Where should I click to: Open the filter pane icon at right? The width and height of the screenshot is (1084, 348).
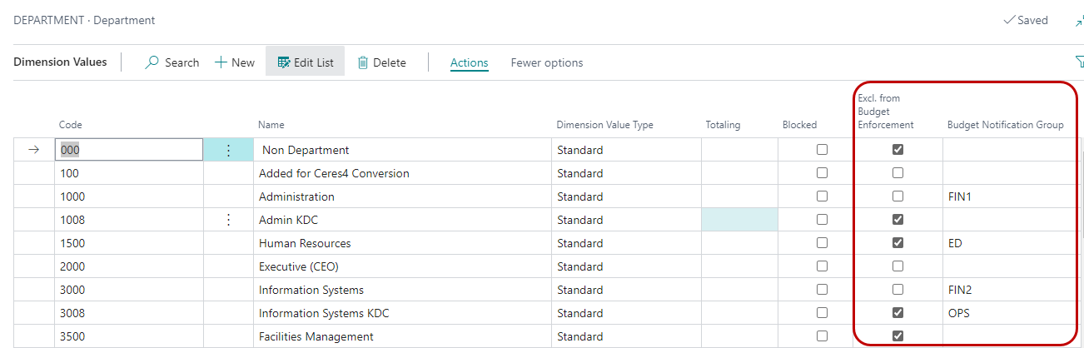pyautogui.click(x=1079, y=62)
